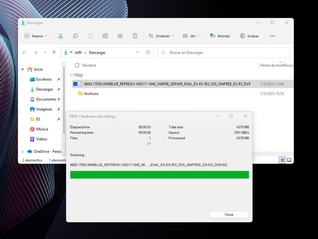Open the Ordenar sort dropdown

click(161, 36)
